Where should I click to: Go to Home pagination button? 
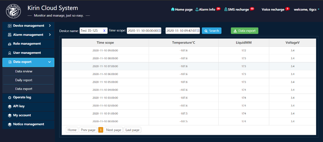coord(72,130)
